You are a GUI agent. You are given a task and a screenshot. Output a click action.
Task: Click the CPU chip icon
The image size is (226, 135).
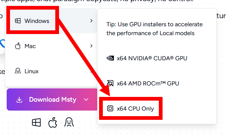tap(110, 108)
